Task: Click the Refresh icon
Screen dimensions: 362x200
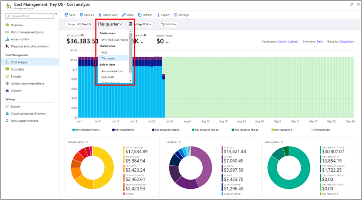Action: coord(140,15)
